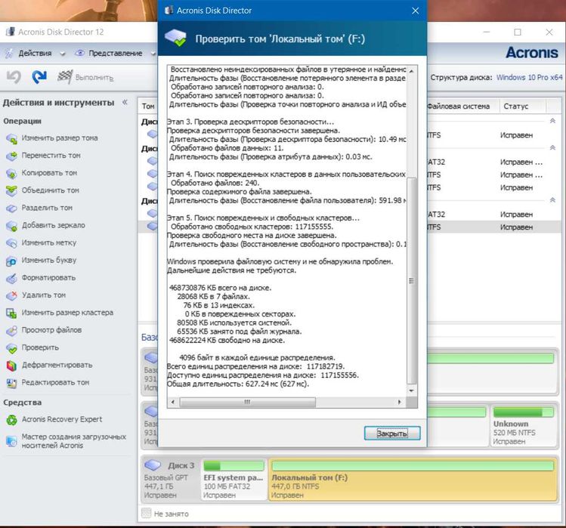The image size is (566, 528).
Task: Click the log horizontal scrollbar right arrow
Action: [x=400, y=402]
